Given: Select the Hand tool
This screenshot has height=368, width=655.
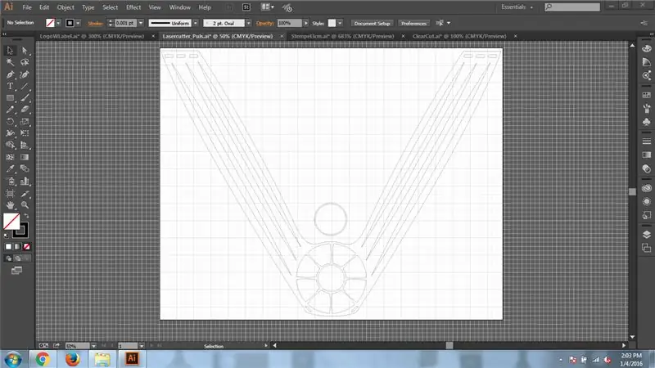Looking at the screenshot, I should tap(10, 205).
